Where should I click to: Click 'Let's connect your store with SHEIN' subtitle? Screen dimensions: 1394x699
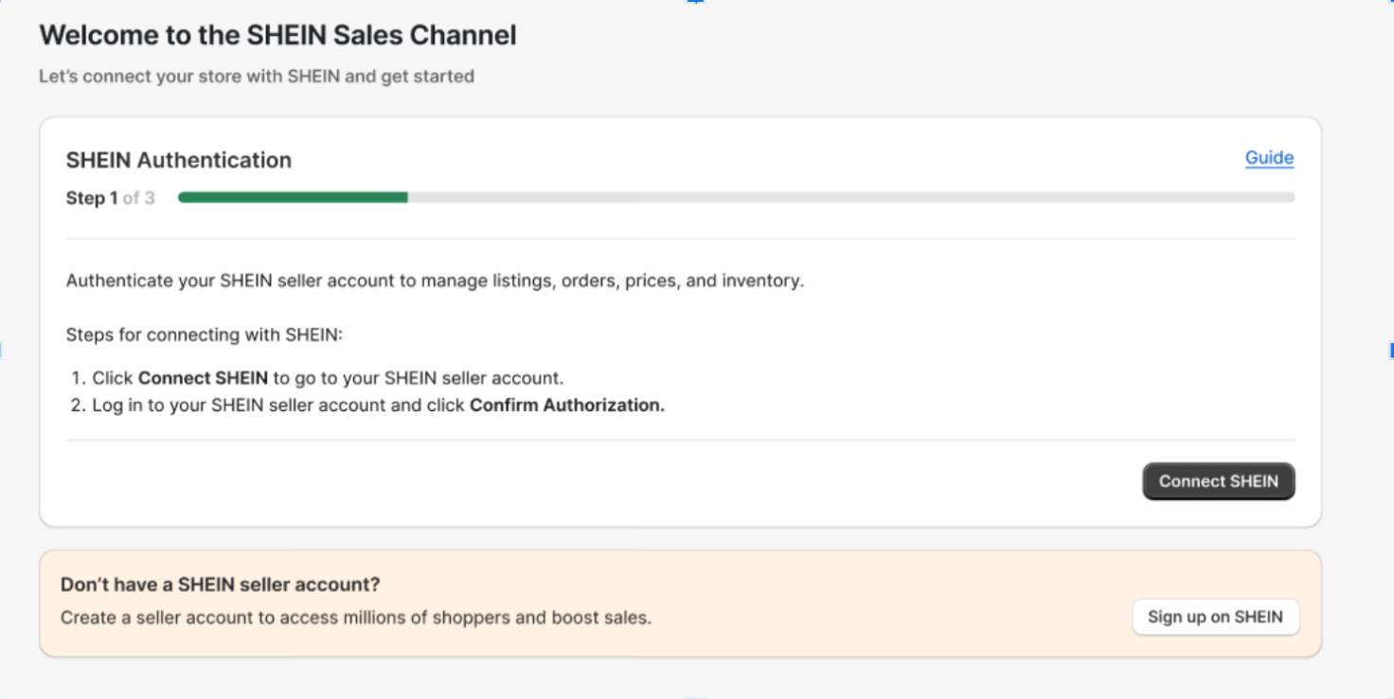click(x=257, y=76)
